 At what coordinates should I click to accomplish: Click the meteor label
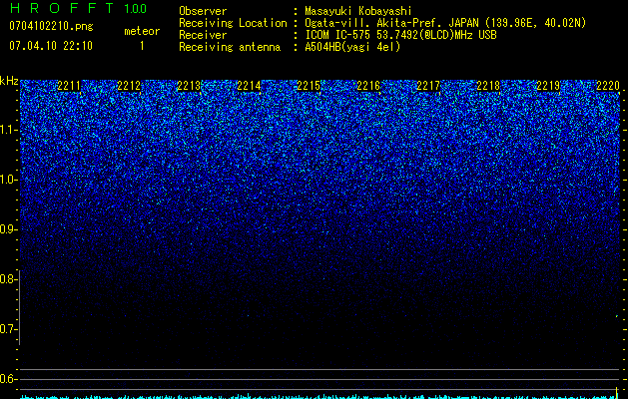coord(142,31)
